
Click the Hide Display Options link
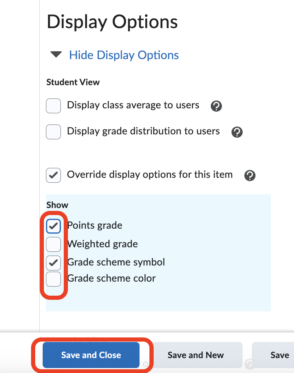tap(124, 55)
